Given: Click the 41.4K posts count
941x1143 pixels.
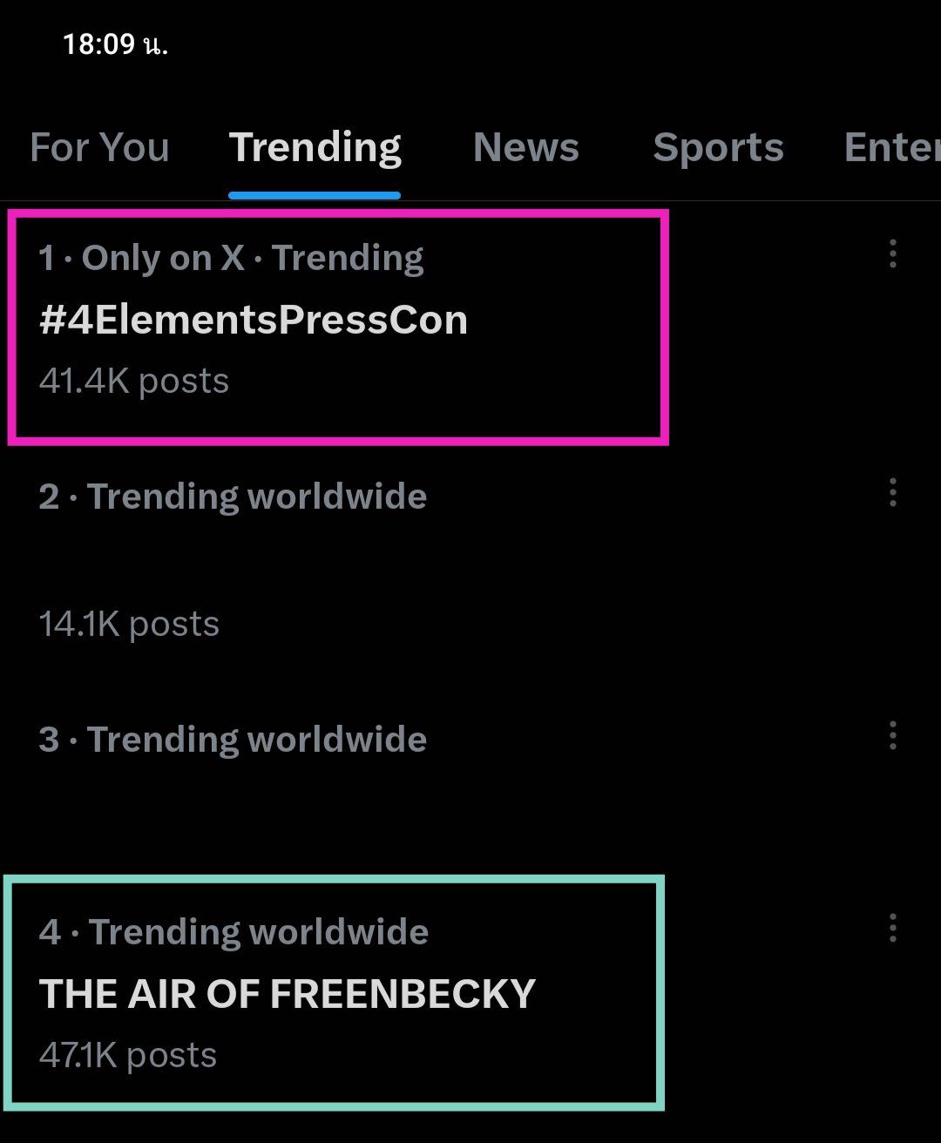Looking at the screenshot, I should [x=134, y=381].
